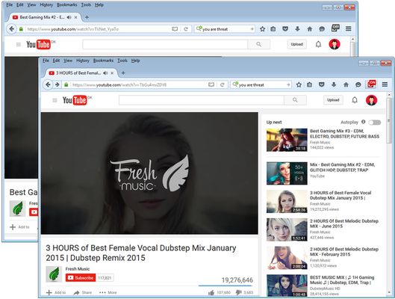The width and height of the screenshot is (395, 299).
Task: Open bookmarks list icon in front window toolbar
Action: pos(310,84)
